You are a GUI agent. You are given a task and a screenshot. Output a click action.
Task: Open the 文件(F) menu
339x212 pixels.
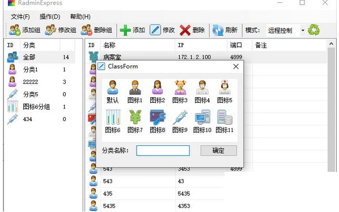pyautogui.click(x=20, y=16)
